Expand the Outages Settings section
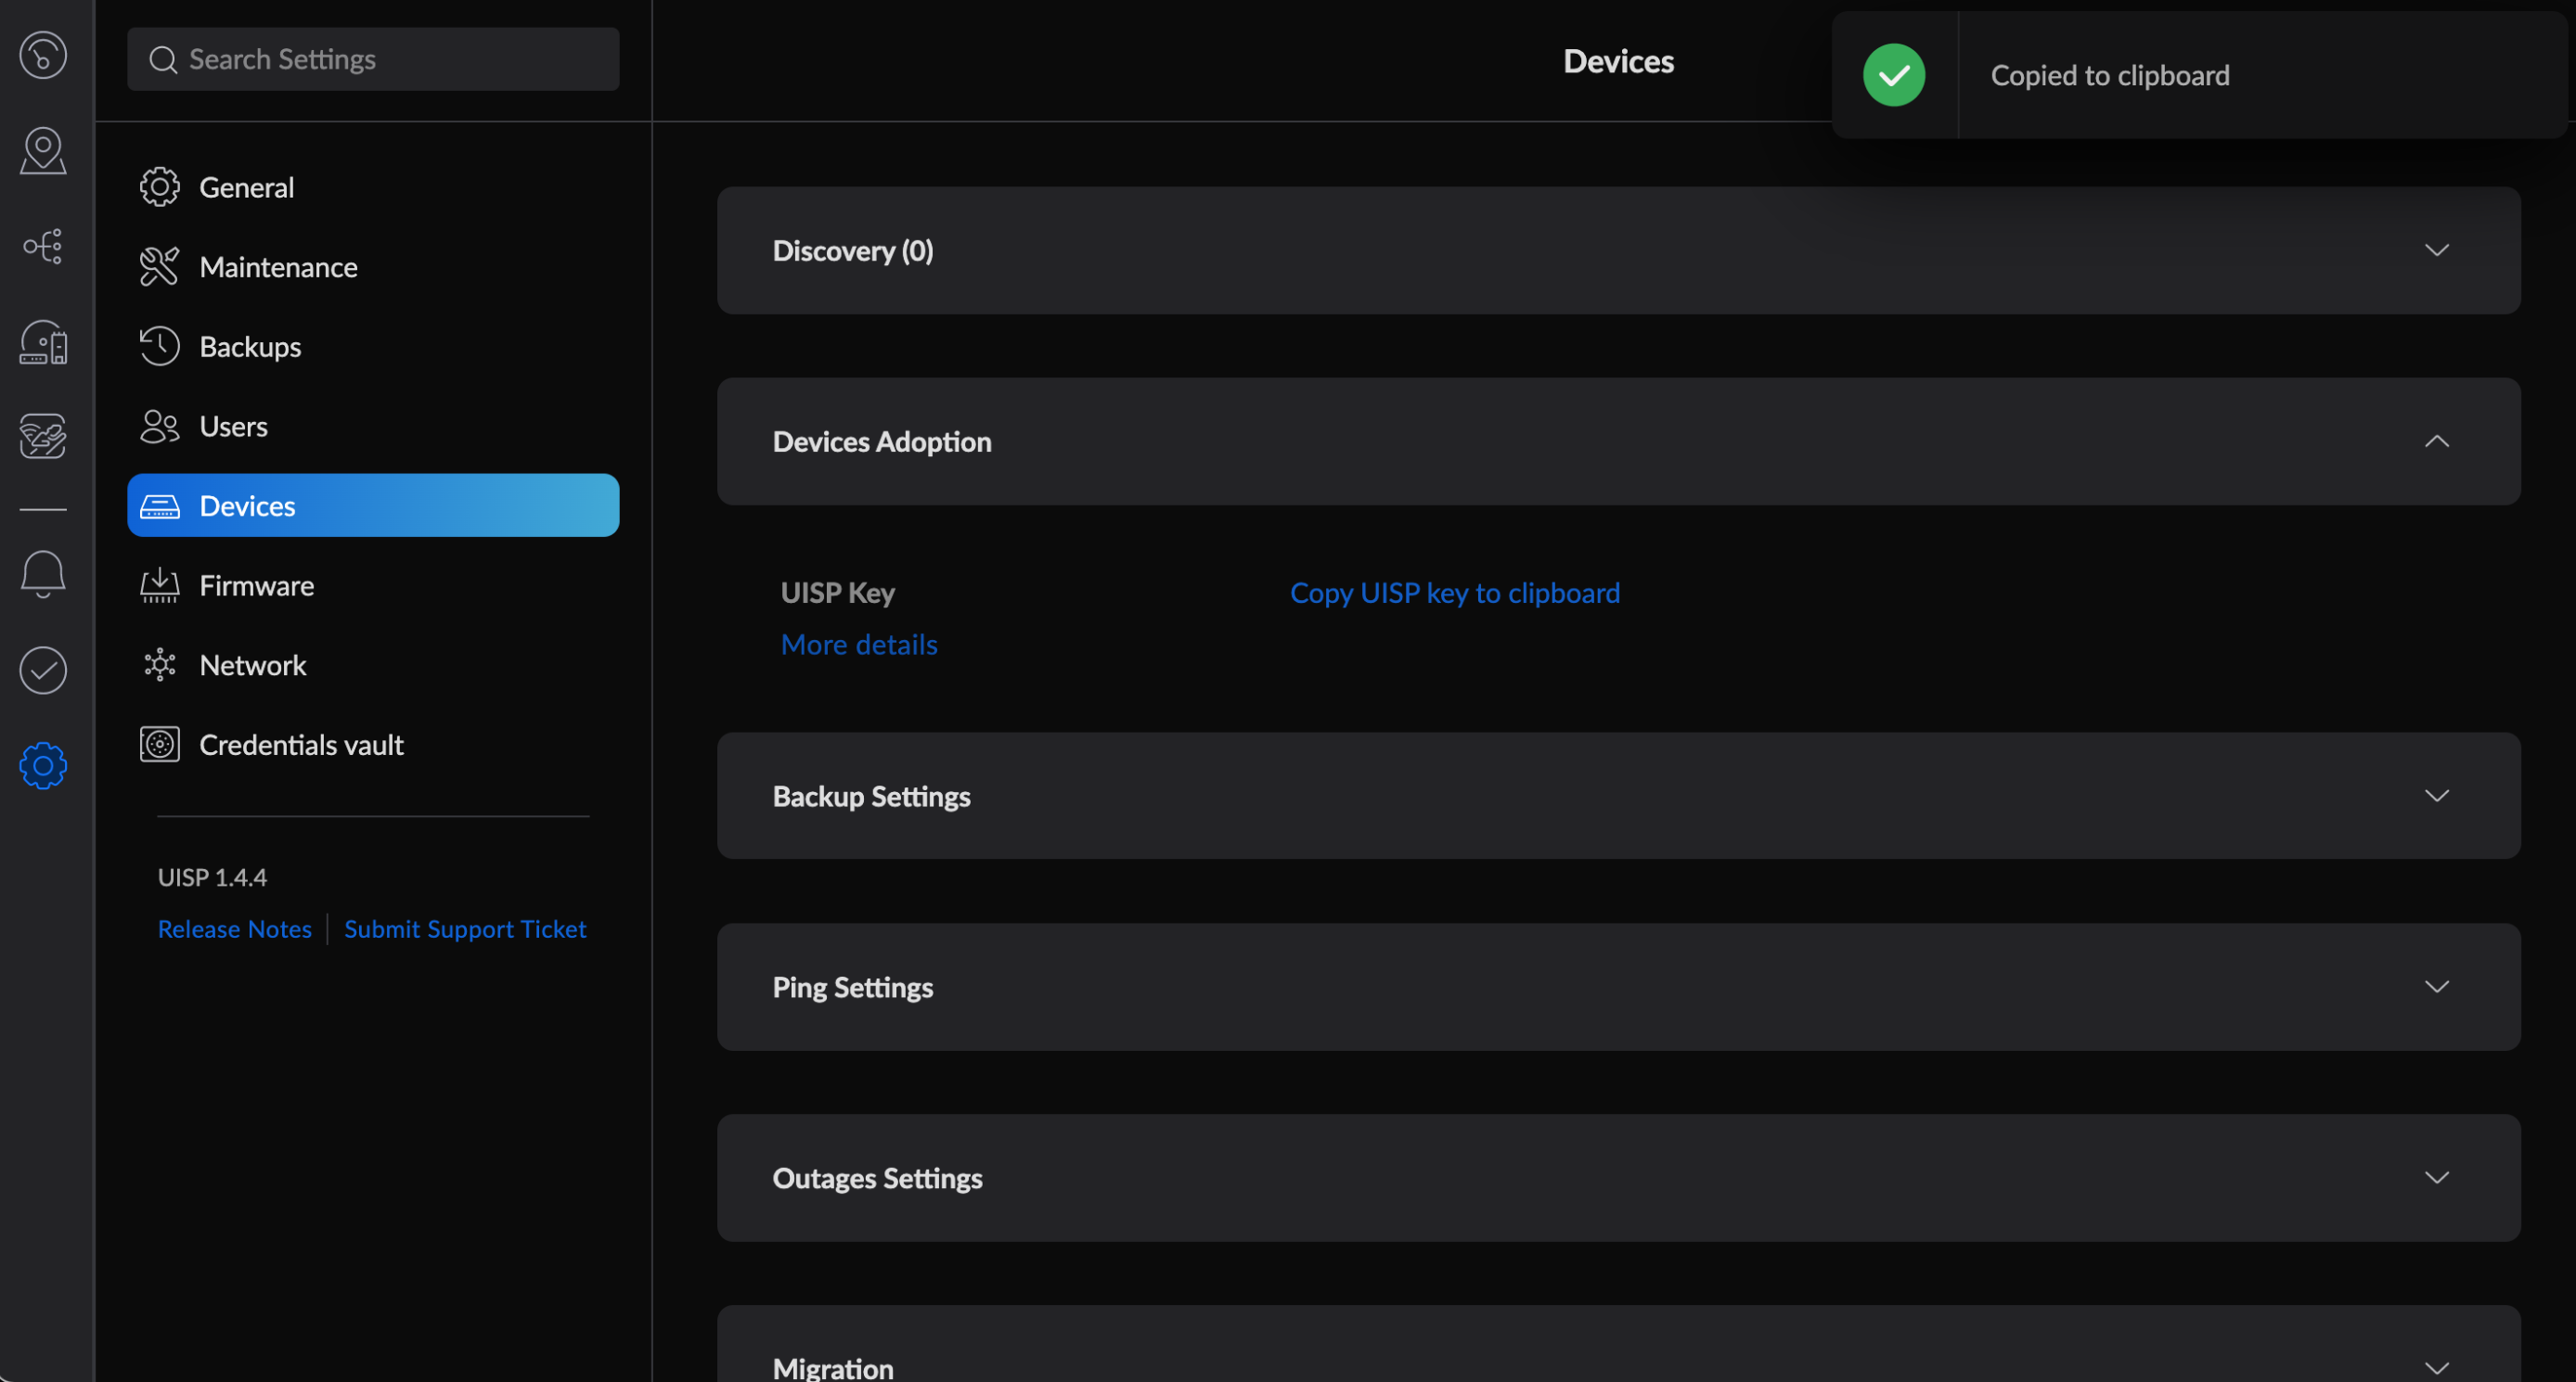 coord(2436,1177)
